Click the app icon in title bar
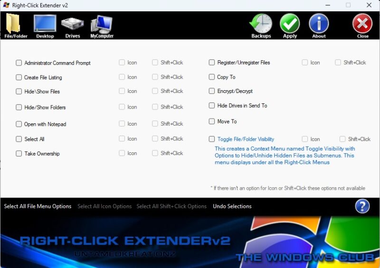This screenshot has width=380, height=268. (6, 5)
